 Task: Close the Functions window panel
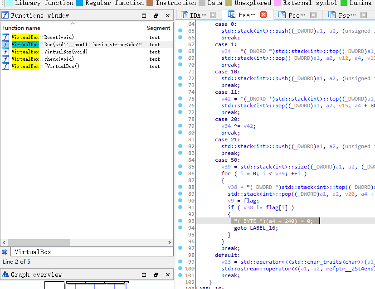[x=168, y=15]
